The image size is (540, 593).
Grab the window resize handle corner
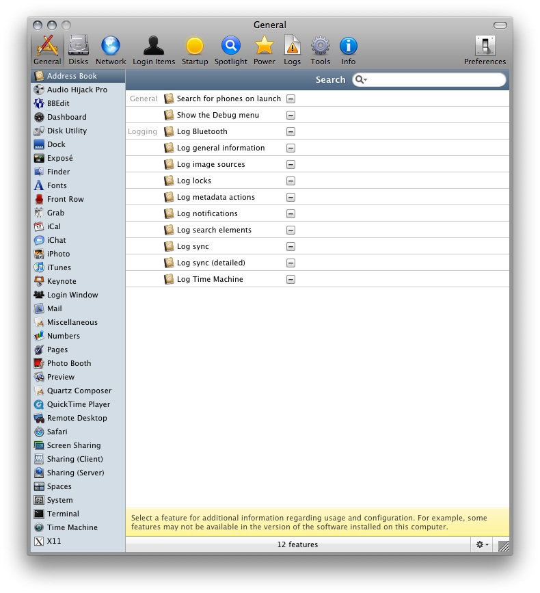pyautogui.click(x=503, y=546)
